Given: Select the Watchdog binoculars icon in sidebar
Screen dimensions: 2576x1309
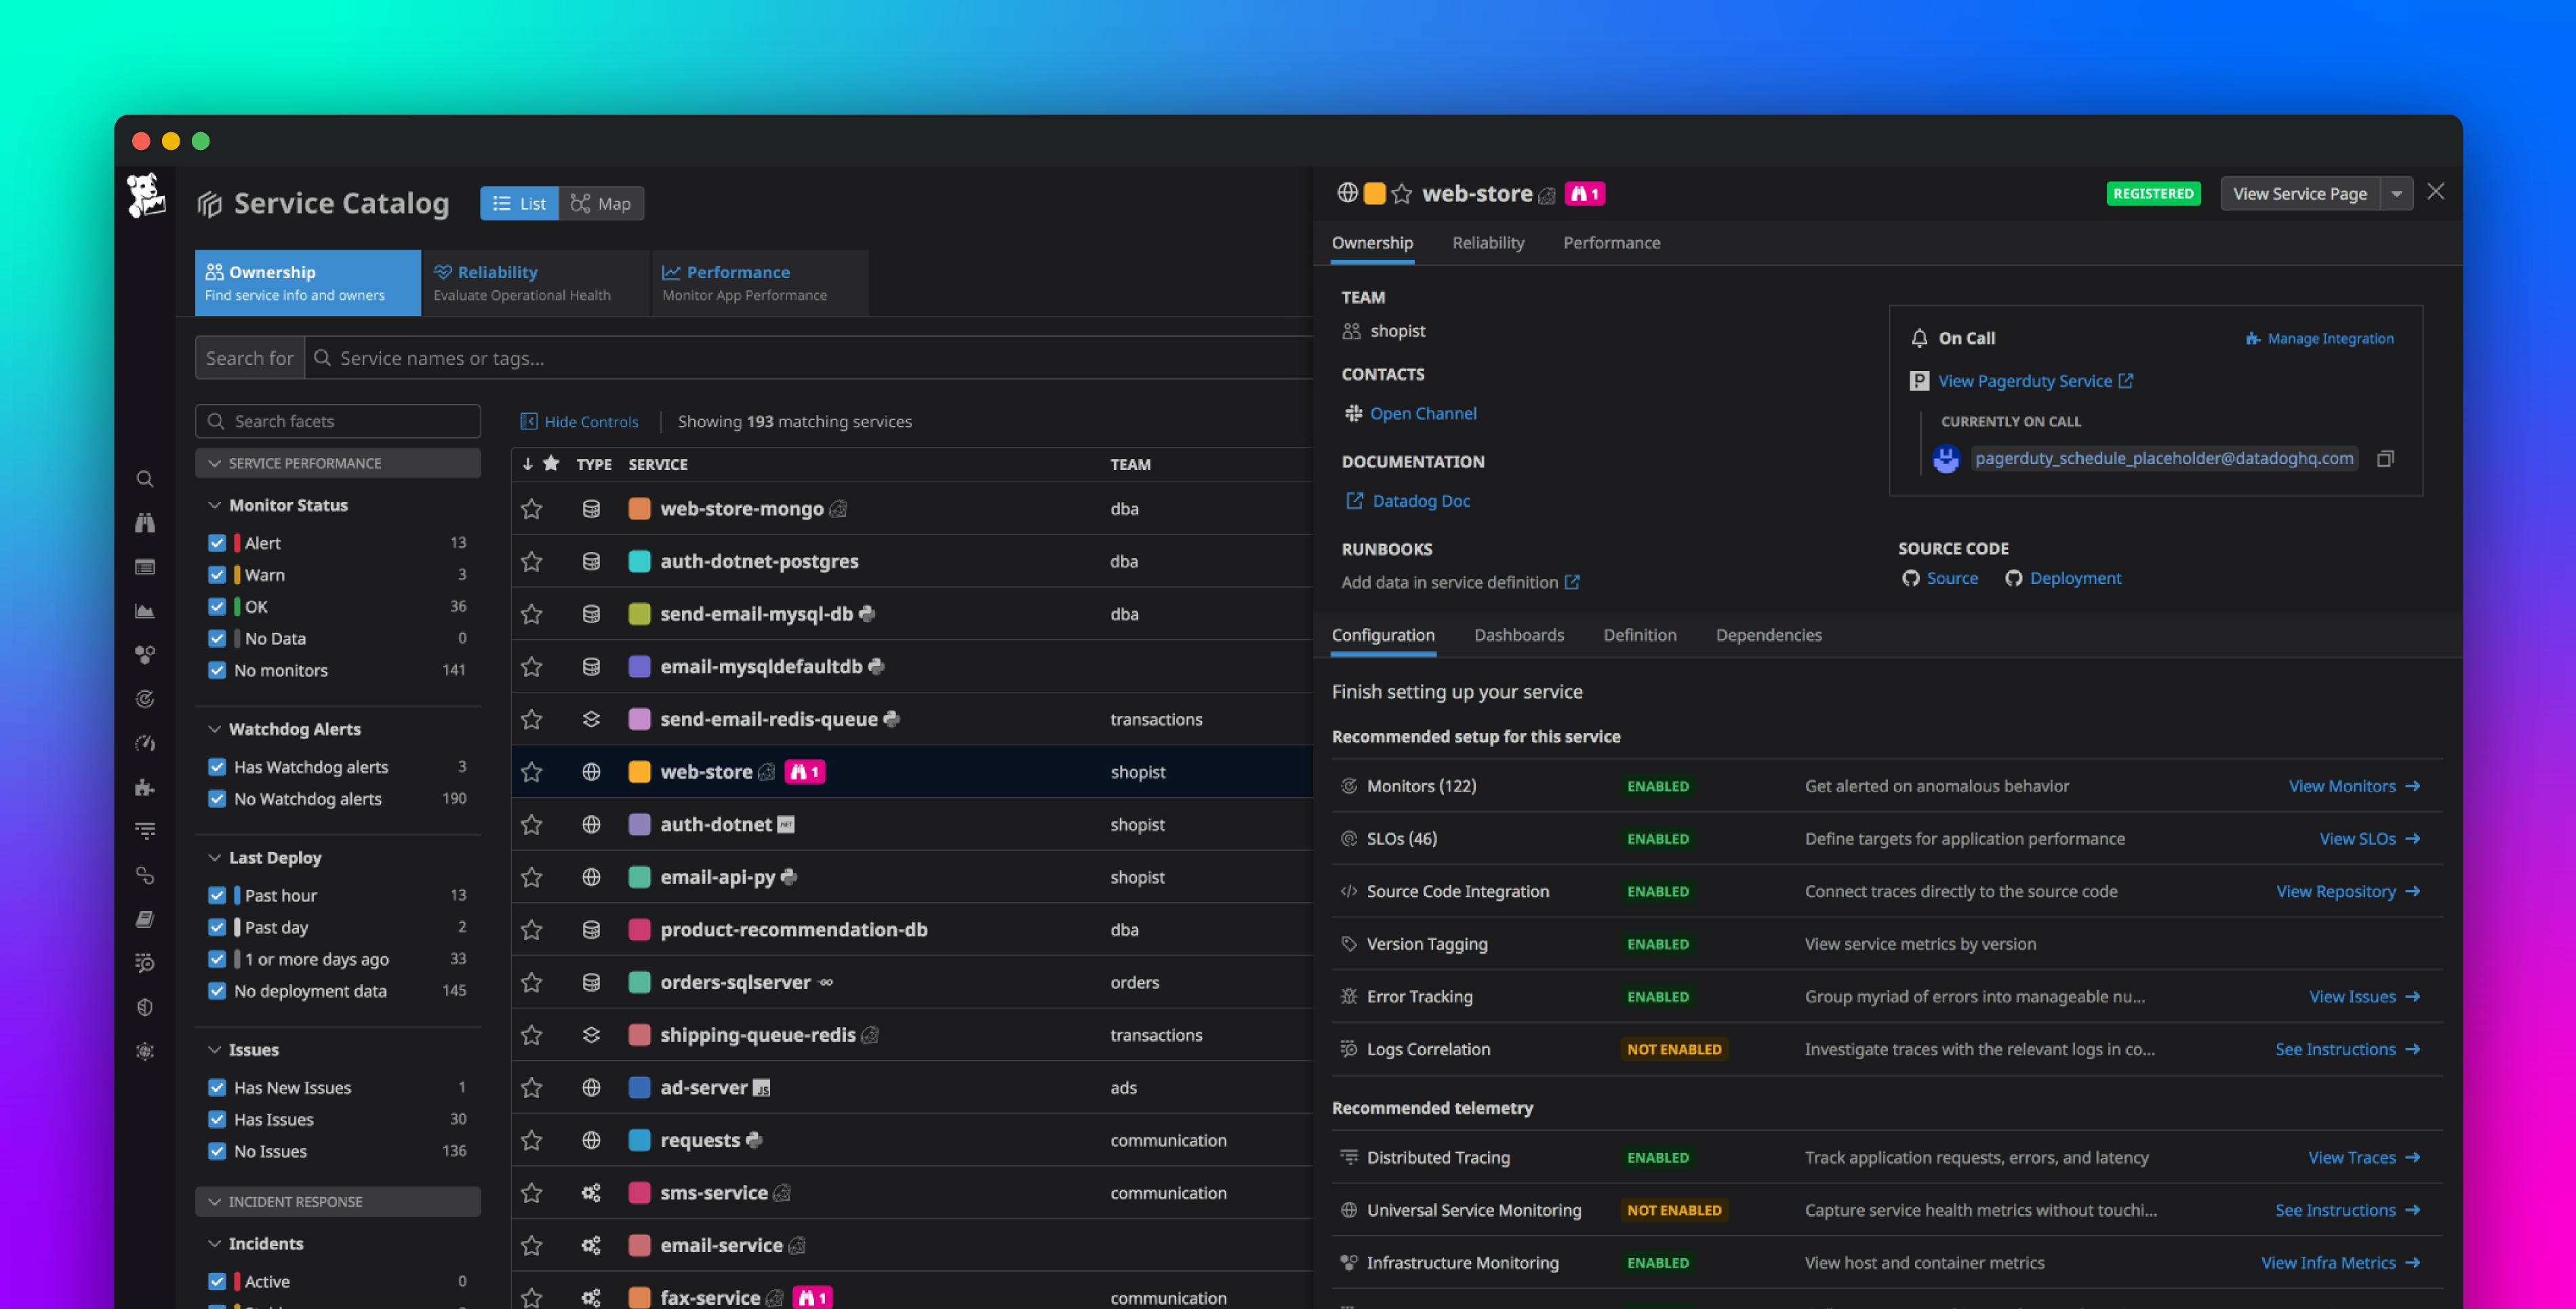Looking at the screenshot, I should pyautogui.click(x=145, y=522).
